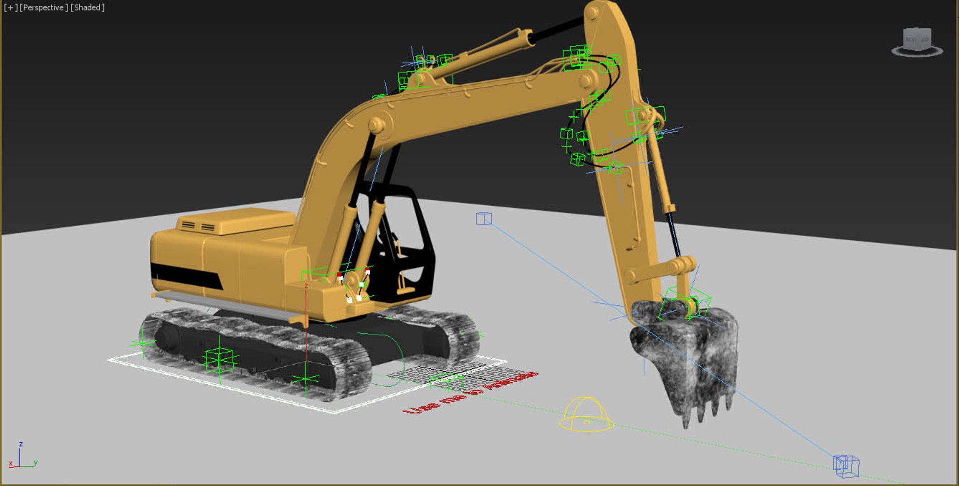Select the red 'Use me to Animate' text control
The width and height of the screenshot is (959, 486).
tap(470, 393)
